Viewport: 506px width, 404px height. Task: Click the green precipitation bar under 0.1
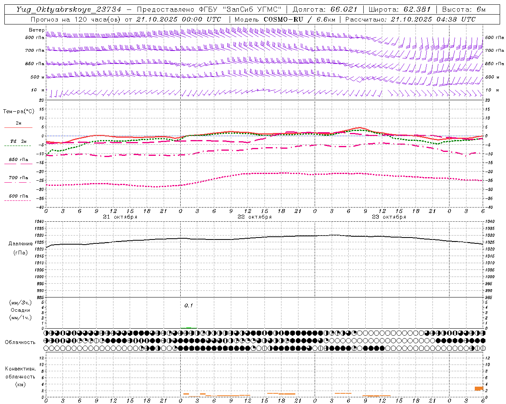click(189, 327)
